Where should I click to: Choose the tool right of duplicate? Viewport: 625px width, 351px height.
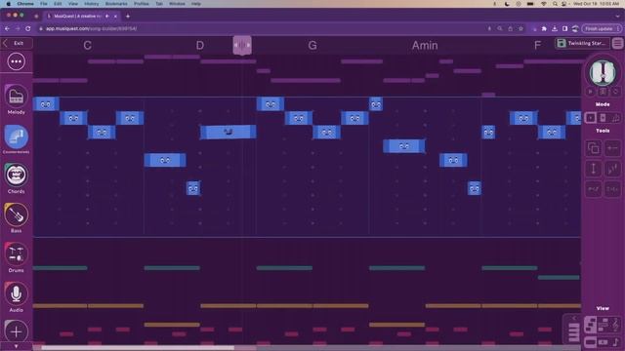pos(612,148)
